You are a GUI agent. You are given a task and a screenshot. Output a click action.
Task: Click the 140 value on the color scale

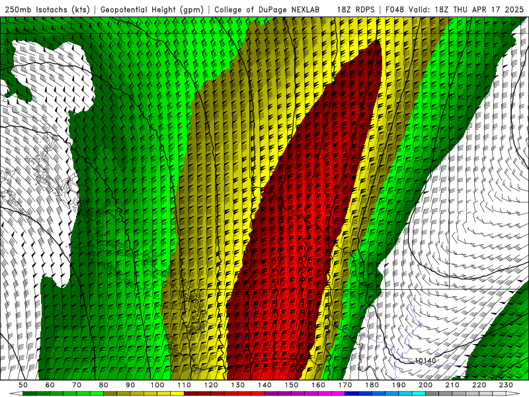265,385
